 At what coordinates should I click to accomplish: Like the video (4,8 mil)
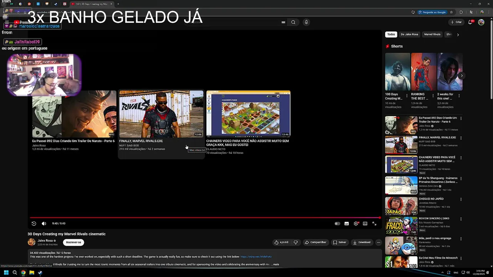click(x=281, y=242)
